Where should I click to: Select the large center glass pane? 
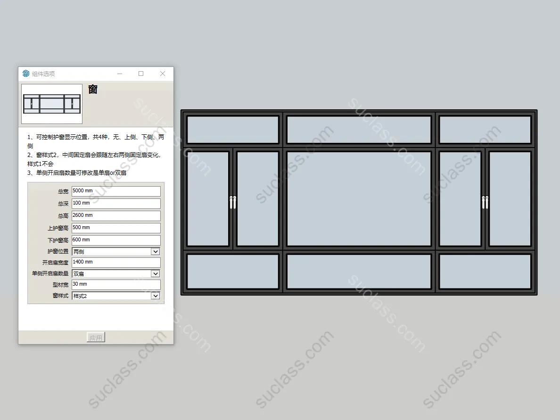point(359,198)
